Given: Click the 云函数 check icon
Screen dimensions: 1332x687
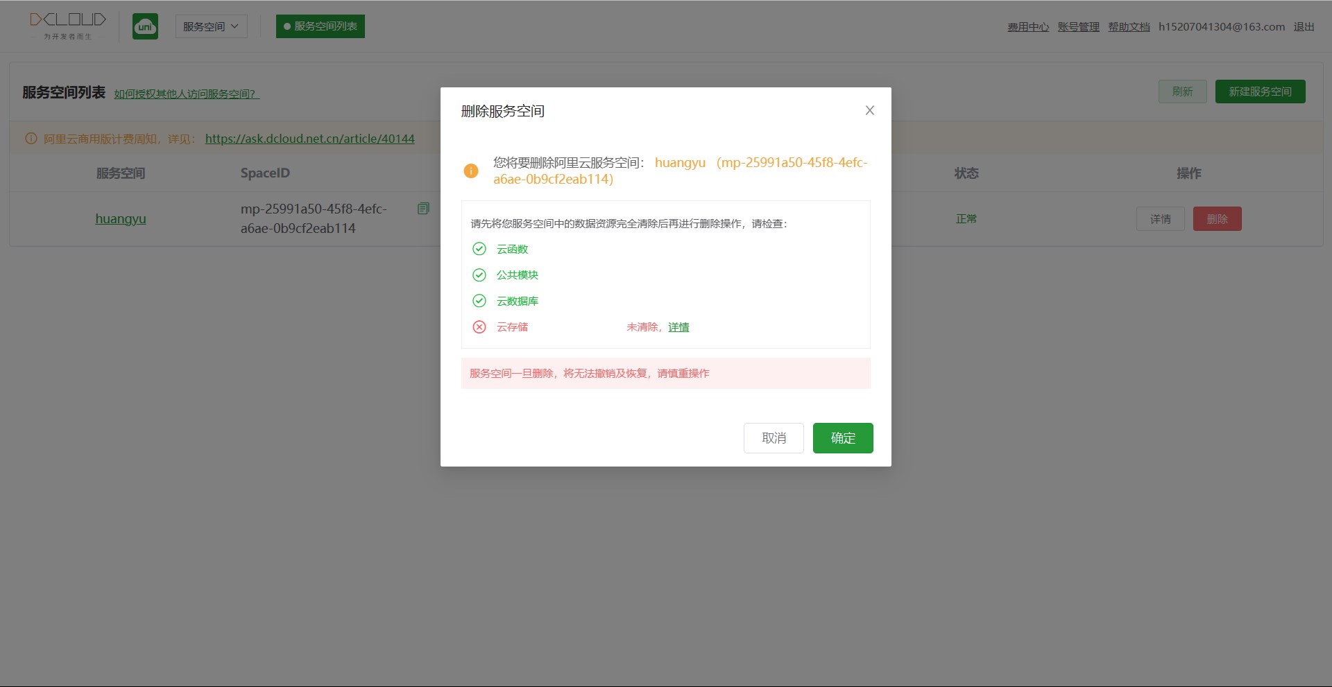Looking at the screenshot, I should point(479,249).
